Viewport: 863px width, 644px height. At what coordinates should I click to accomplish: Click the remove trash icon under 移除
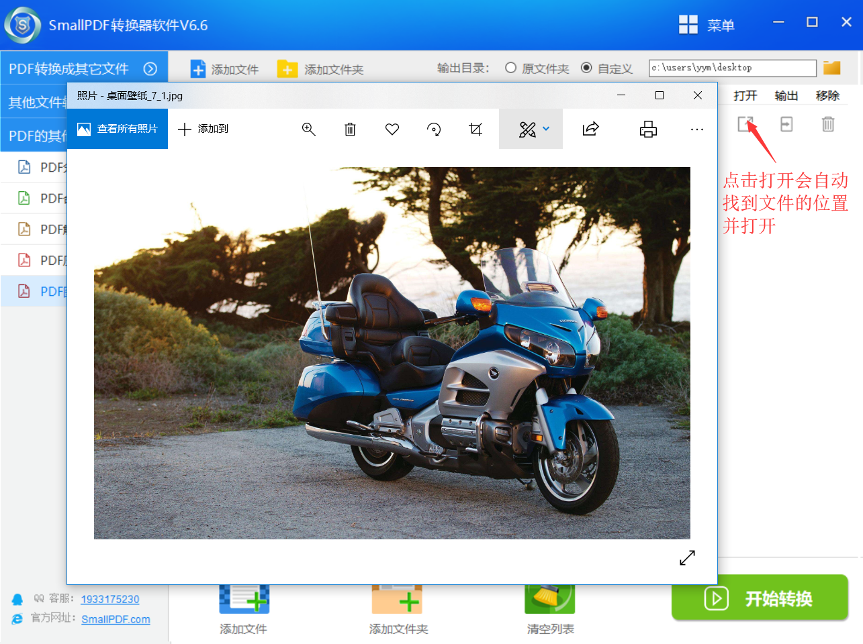[x=828, y=124]
